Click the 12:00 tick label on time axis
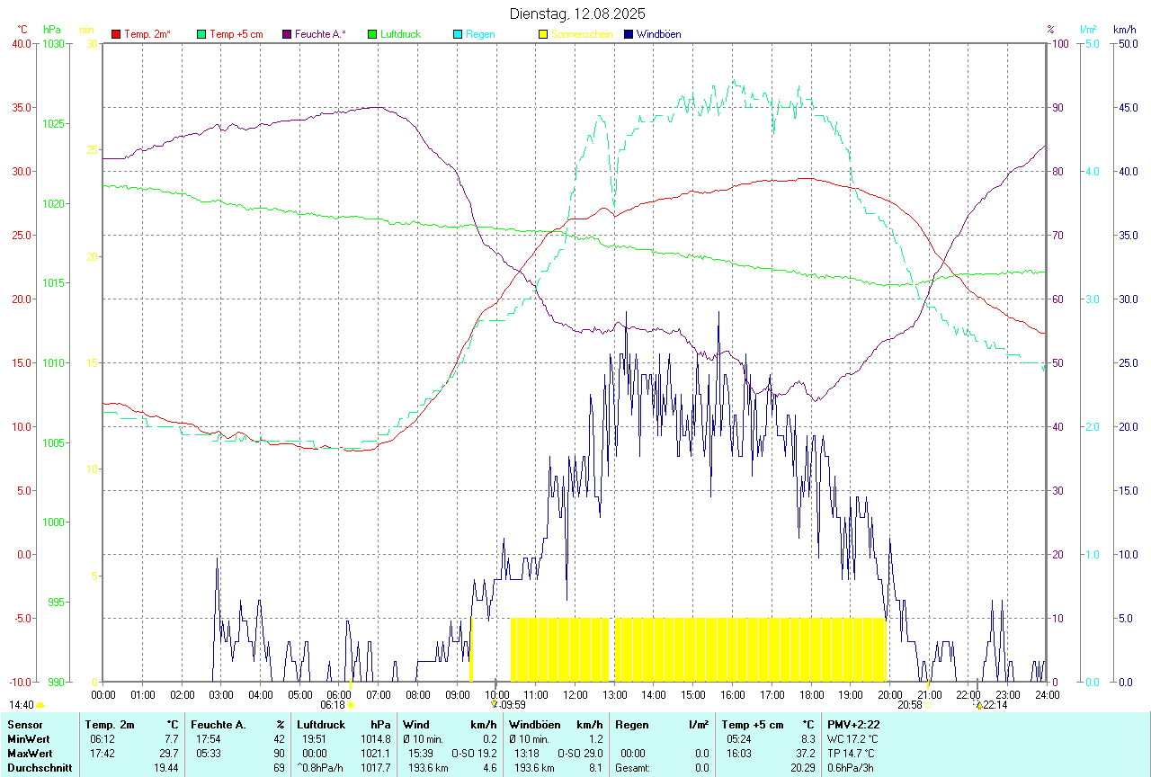 pyautogui.click(x=575, y=694)
